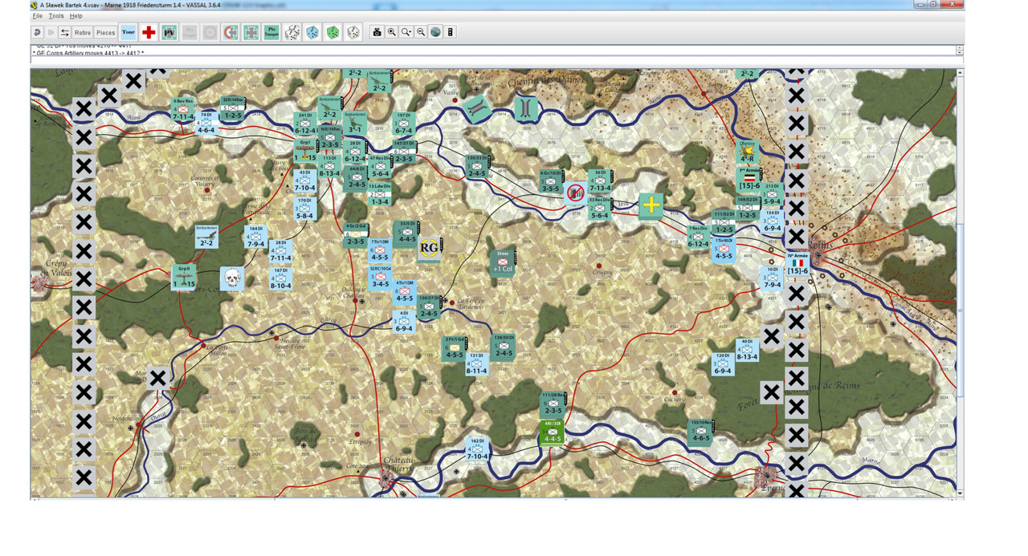Click the connect/server arrows icon
The width and height of the screenshot is (1028, 556).
[x=64, y=33]
